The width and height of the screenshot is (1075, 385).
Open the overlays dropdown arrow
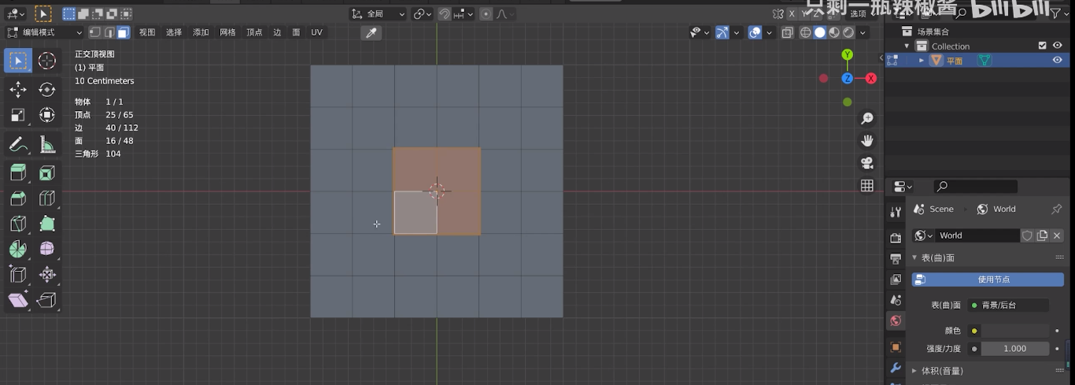769,32
